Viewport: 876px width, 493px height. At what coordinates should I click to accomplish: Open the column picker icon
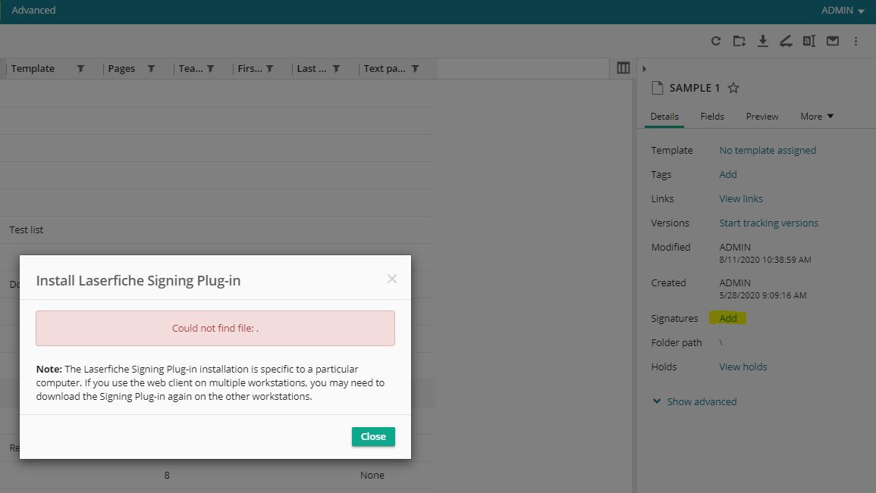[623, 68]
